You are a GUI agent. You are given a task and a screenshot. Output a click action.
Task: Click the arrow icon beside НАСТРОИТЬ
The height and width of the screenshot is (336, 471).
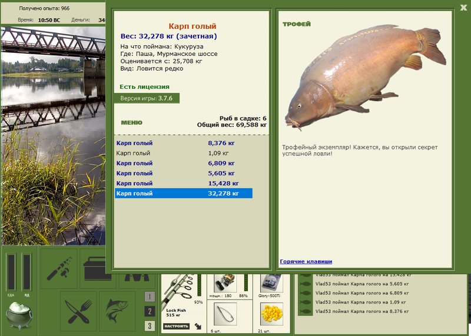click(x=198, y=326)
